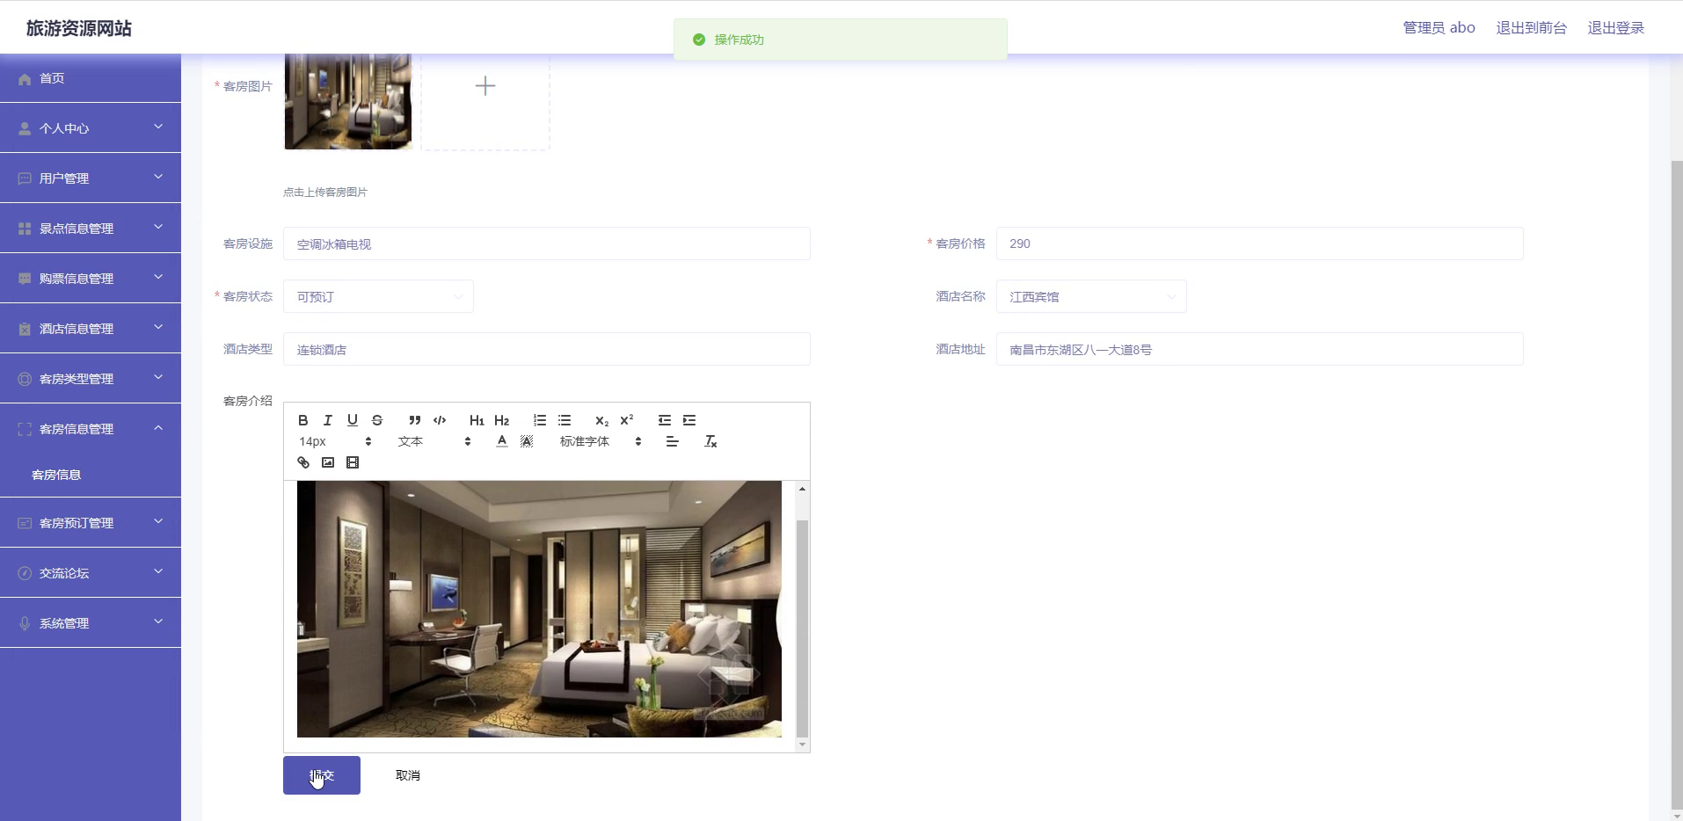Click the 酒店类型 input field
The height and width of the screenshot is (821, 1683).
tap(546, 349)
